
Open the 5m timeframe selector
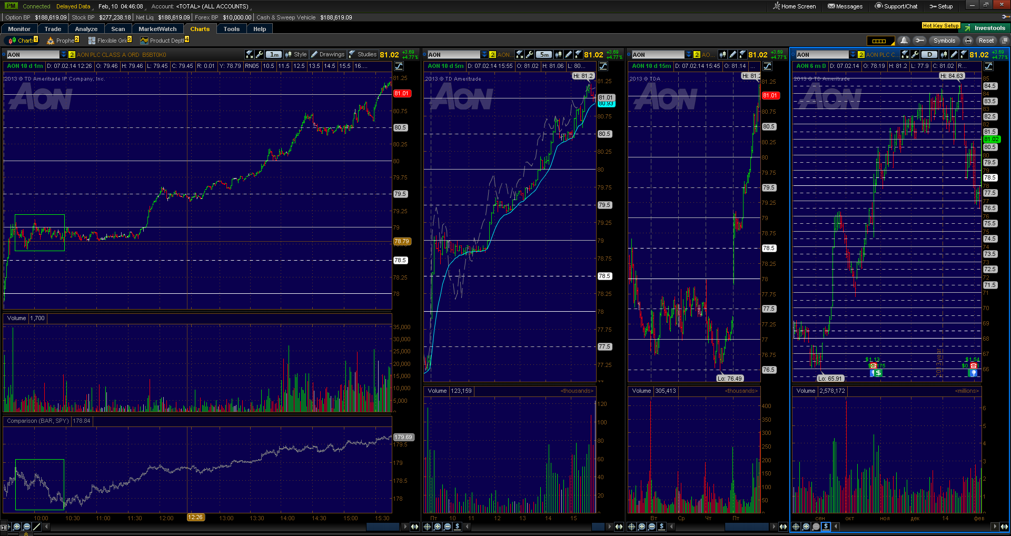[544, 55]
